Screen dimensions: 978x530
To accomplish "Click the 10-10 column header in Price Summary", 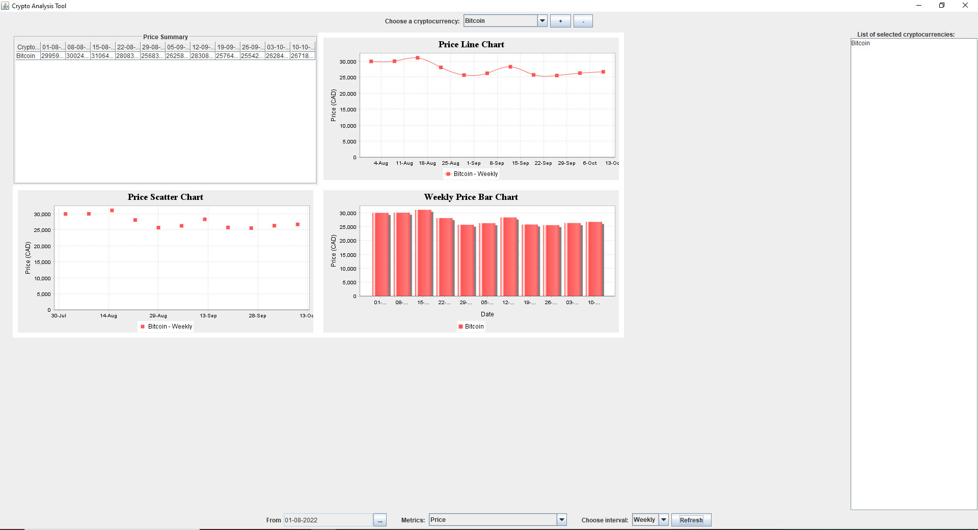I will [303, 47].
